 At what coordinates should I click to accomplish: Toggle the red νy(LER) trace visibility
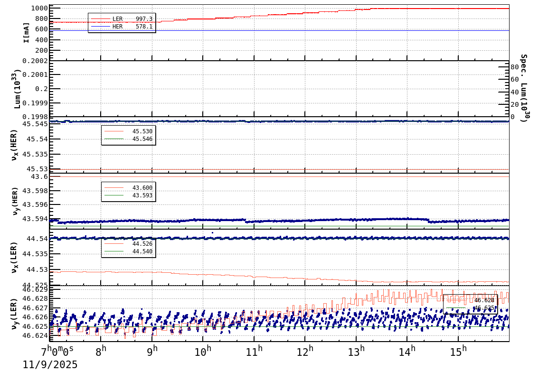pos(457,300)
